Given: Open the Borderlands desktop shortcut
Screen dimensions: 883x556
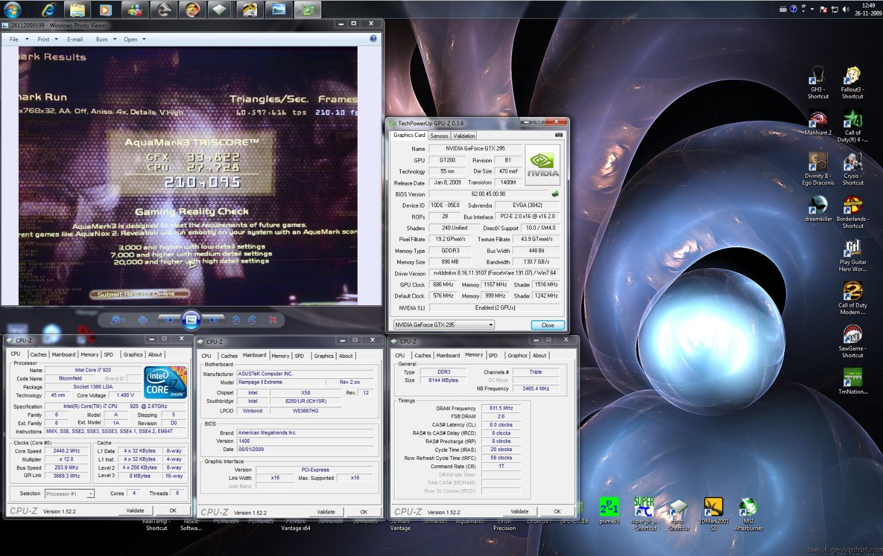Looking at the screenshot, I should coord(852,213).
